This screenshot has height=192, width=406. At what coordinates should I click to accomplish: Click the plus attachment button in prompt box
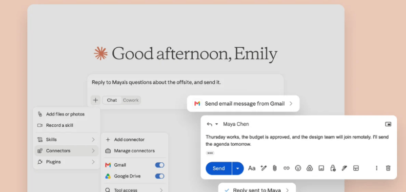(x=95, y=100)
